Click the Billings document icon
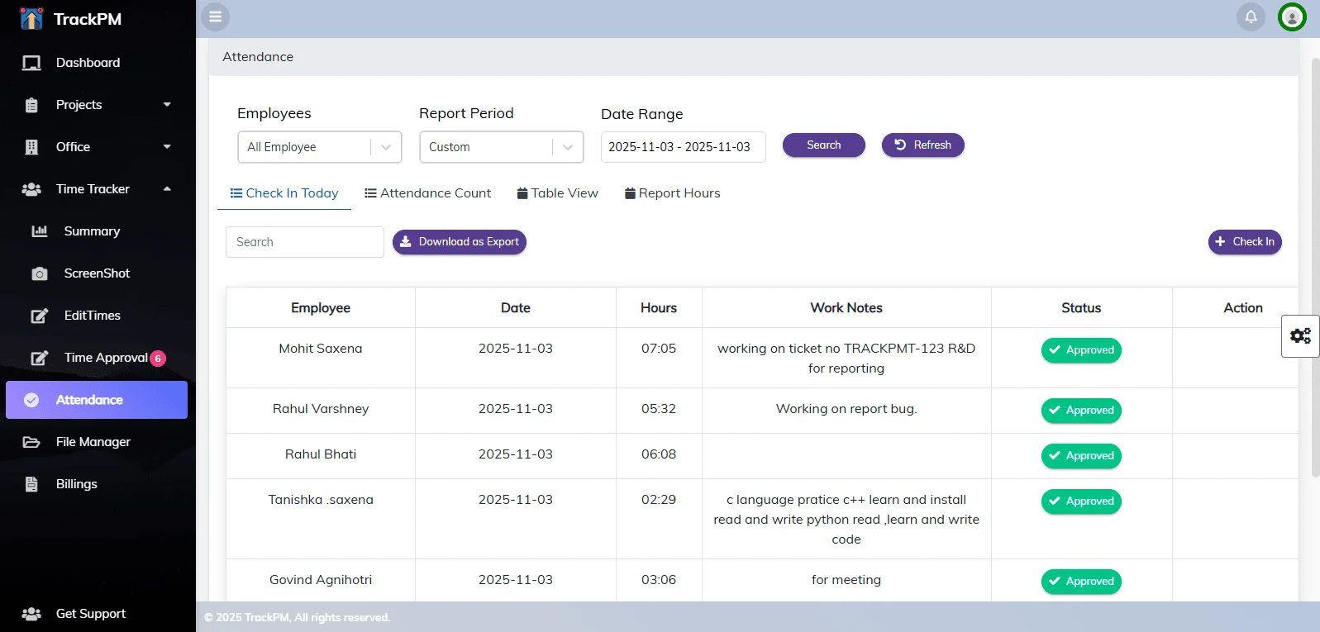The width and height of the screenshot is (1320, 632). pos(31,484)
